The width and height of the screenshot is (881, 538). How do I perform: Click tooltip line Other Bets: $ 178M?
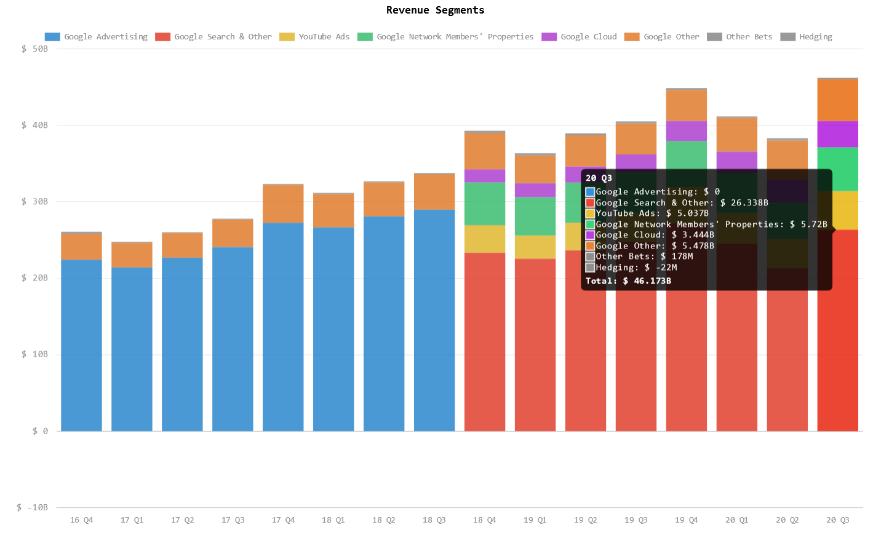tap(639, 256)
